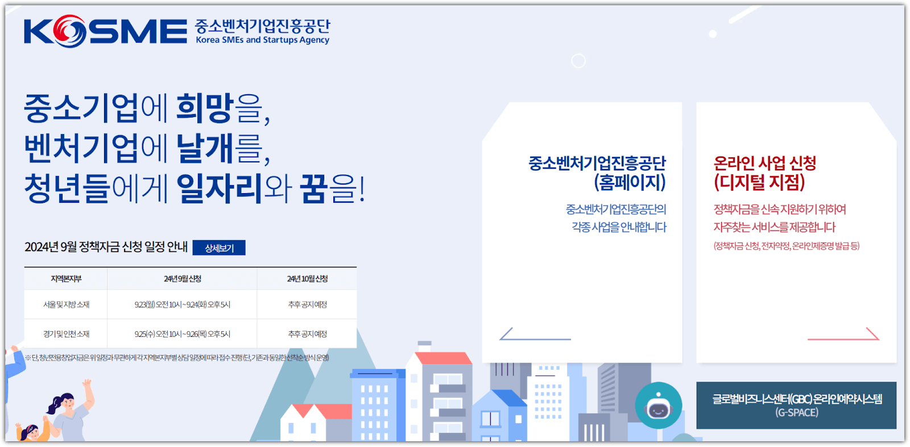The width and height of the screenshot is (910, 447).
Task: Click the footnote about 청년전용창업자금
Action: (177, 358)
